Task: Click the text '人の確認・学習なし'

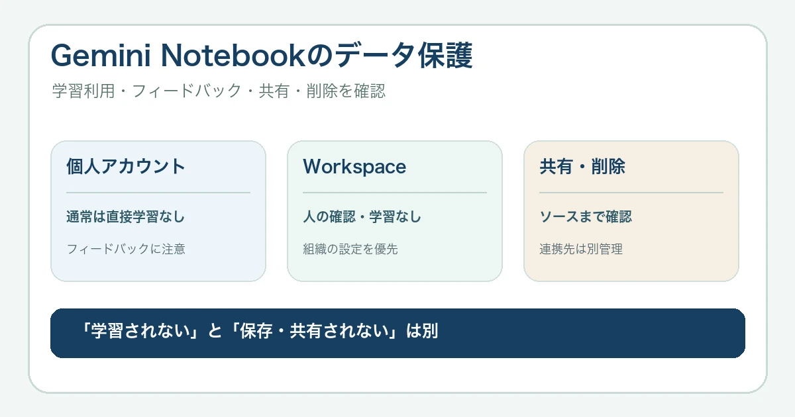Action: pos(362,216)
